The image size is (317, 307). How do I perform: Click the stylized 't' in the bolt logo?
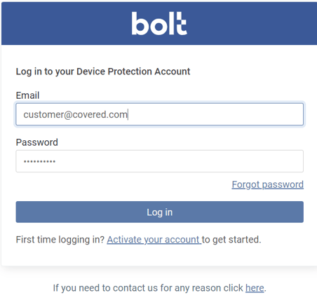(x=181, y=23)
